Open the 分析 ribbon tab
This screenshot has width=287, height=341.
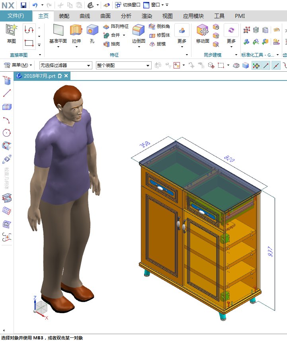point(126,16)
